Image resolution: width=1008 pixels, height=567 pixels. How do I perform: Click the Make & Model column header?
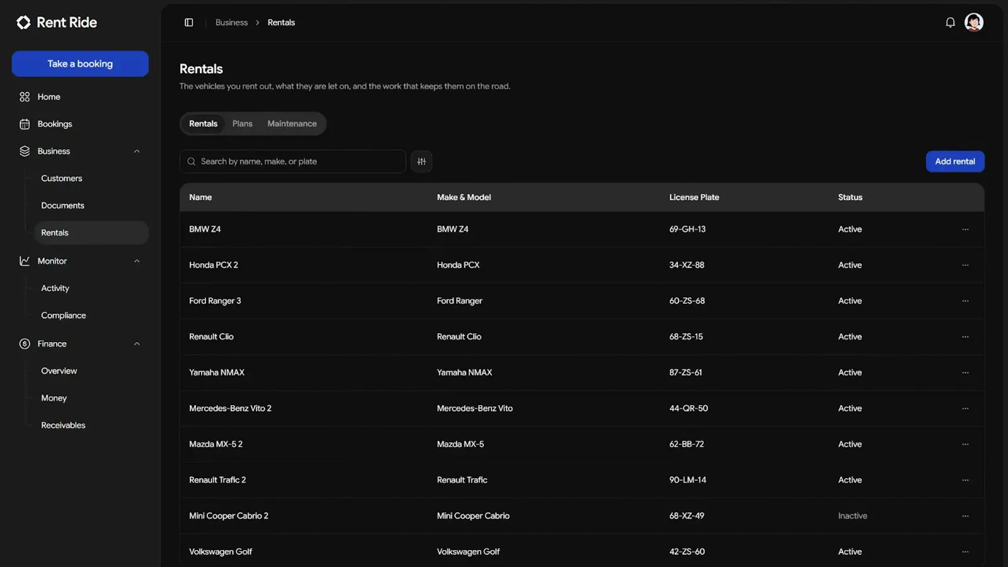pos(464,197)
